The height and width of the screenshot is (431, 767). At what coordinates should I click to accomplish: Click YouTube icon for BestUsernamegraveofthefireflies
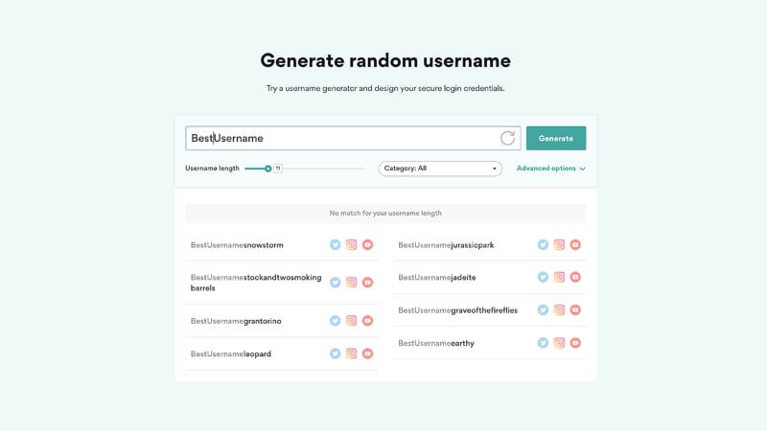pyautogui.click(x=575, y=310)
